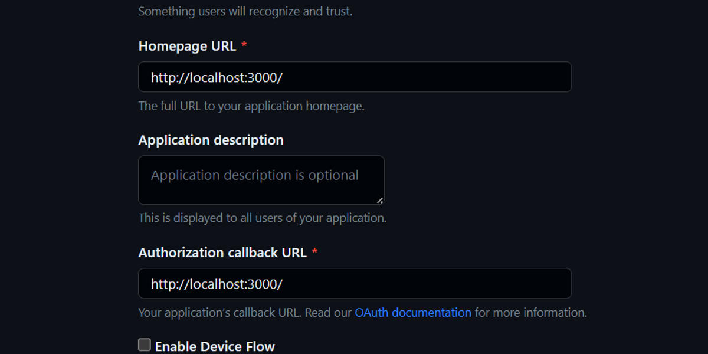Click the Authorization callback URL field

click(354, 283)
